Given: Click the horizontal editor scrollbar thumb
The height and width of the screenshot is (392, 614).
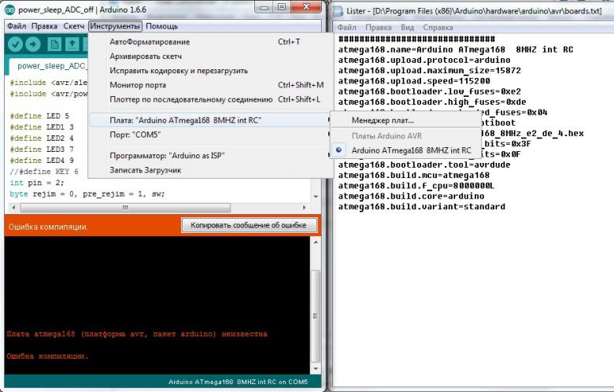Looking at the screenshot, I should [x=125, y=208].
